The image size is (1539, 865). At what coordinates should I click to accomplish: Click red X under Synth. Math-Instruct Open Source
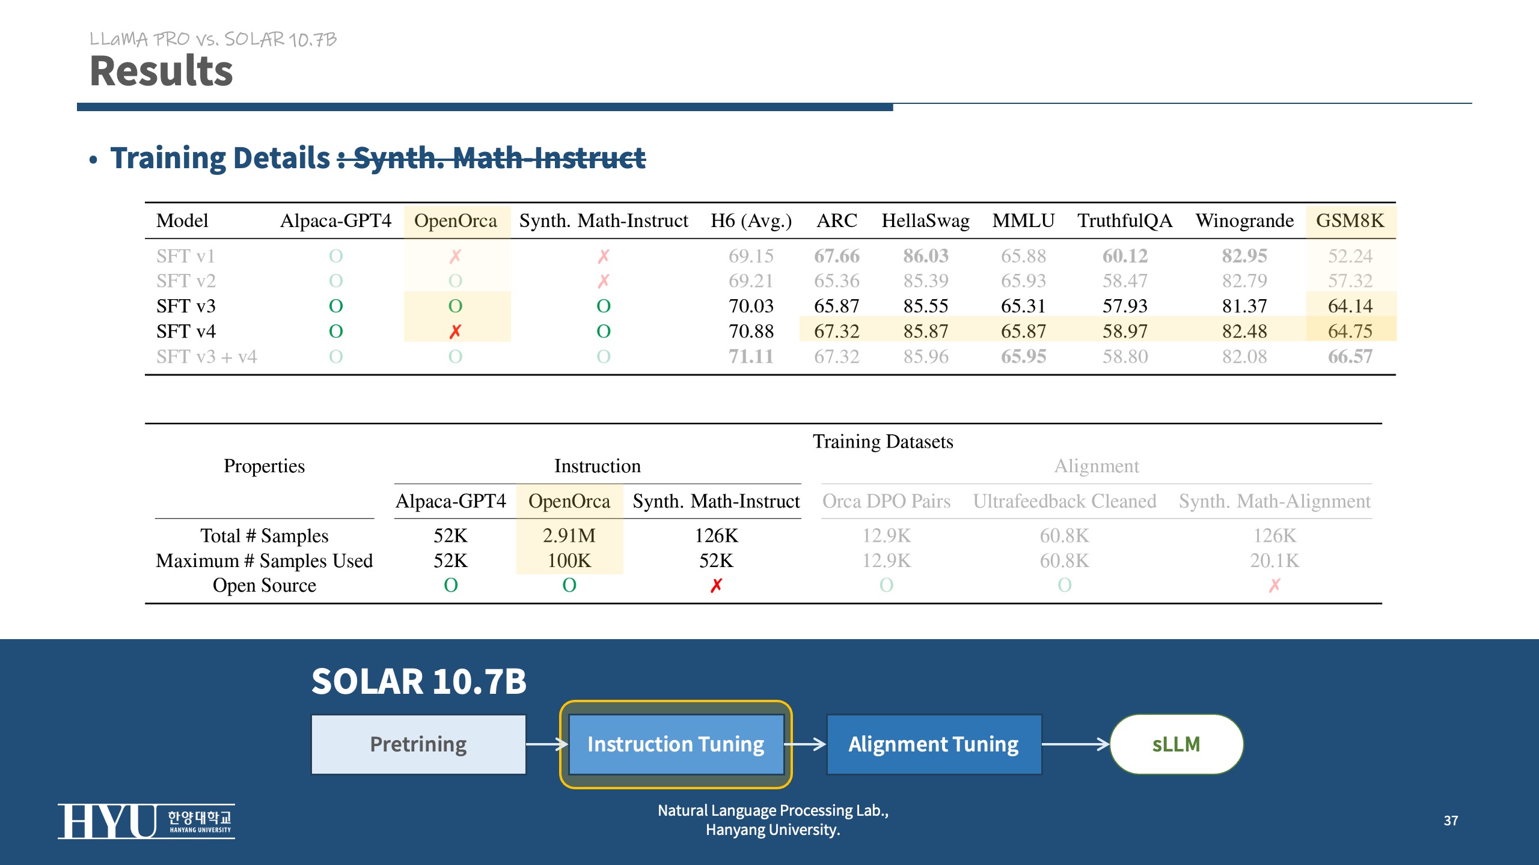(x=715, y=586)
